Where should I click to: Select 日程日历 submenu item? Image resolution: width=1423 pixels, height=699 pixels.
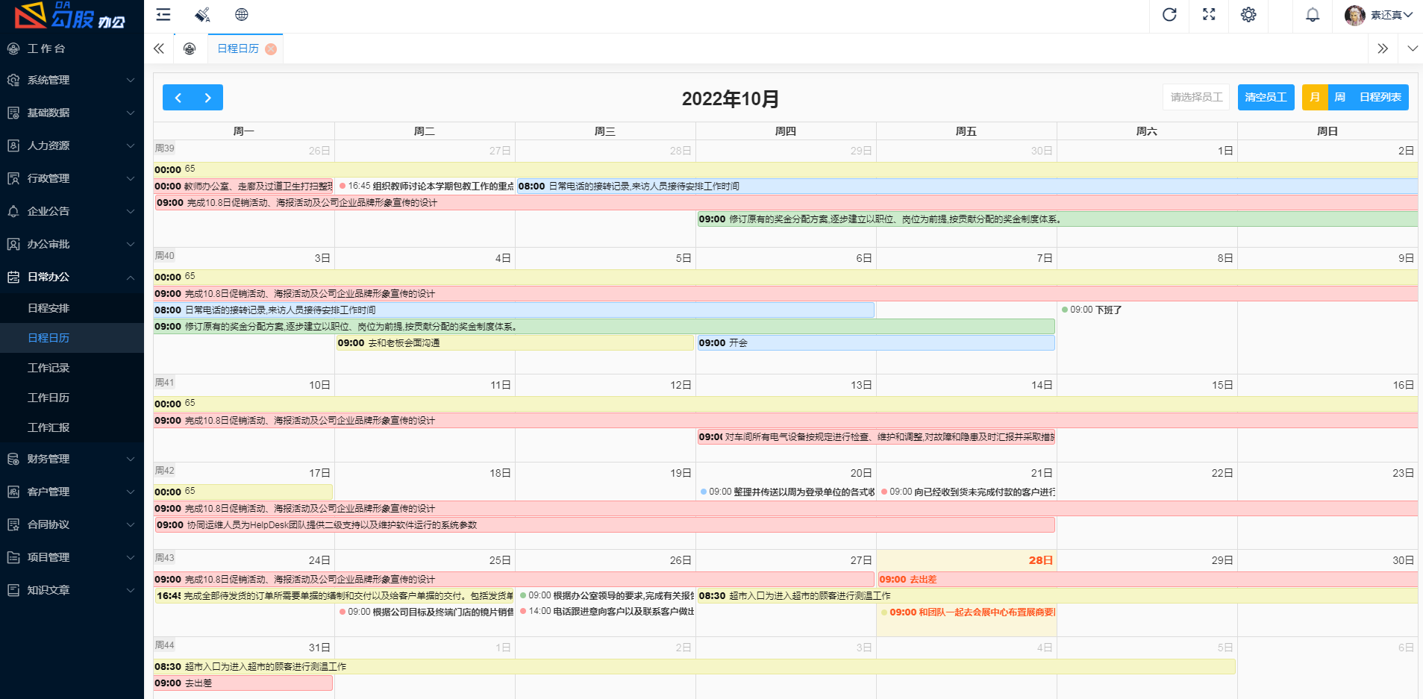[72, 338]
